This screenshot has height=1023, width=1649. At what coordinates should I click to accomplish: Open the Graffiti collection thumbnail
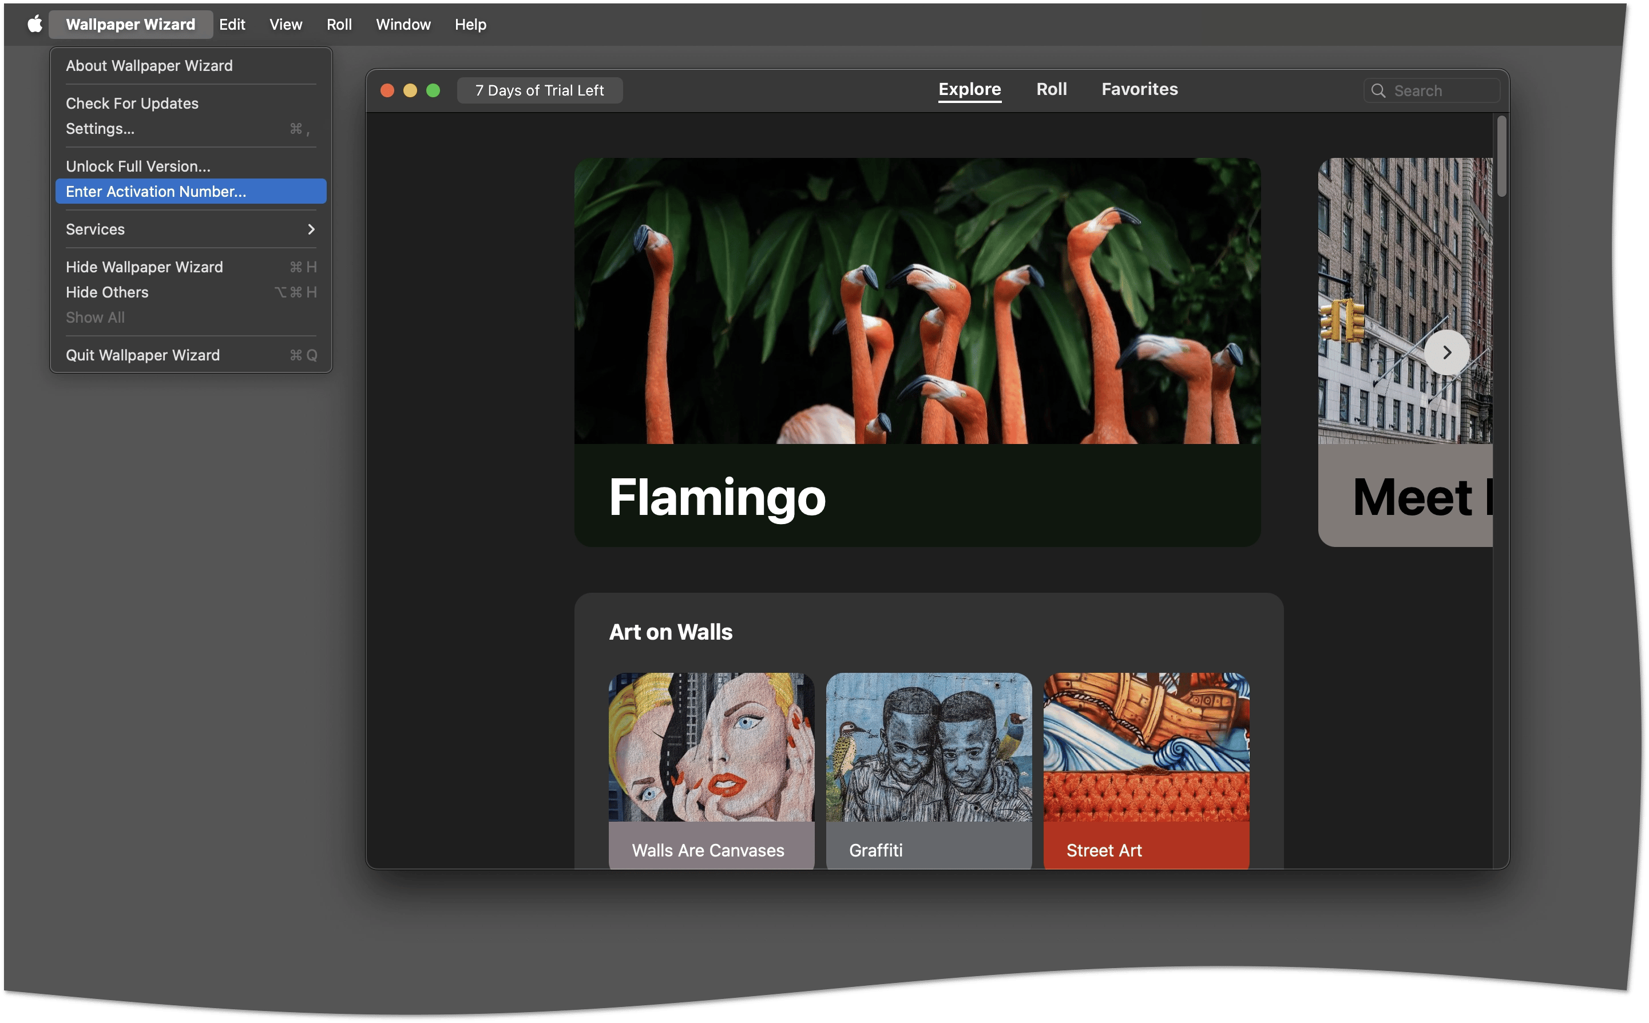(929, 770)
